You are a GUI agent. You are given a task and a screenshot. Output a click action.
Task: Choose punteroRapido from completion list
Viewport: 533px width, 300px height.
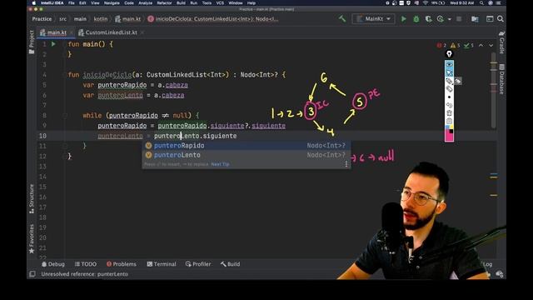tap(247, 146)
